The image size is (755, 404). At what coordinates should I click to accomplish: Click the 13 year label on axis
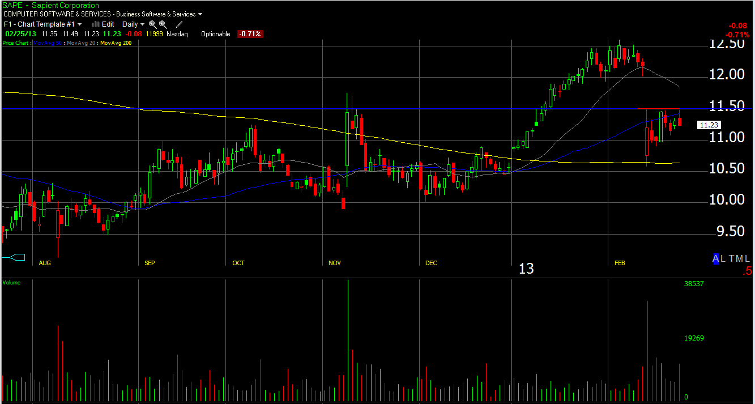click(526, 269)
